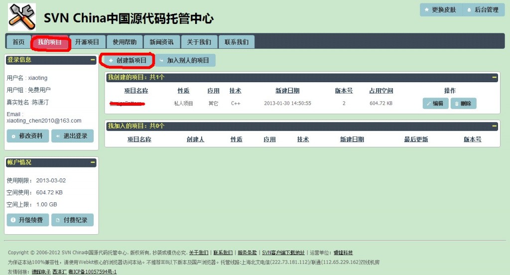Sort created projects by 项目名称
Image resolution: width=510 pixels, height=275 pixels.
coord(136,91)
